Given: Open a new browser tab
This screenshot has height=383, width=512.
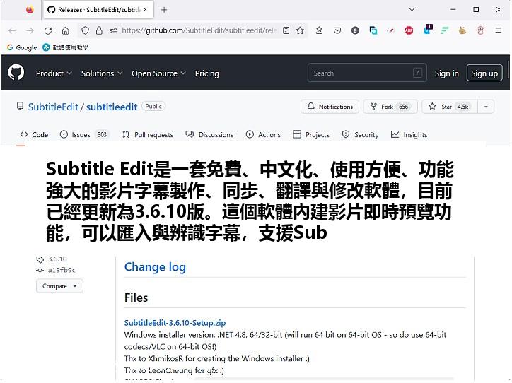Looking at the screenshot, I should 164,10.
